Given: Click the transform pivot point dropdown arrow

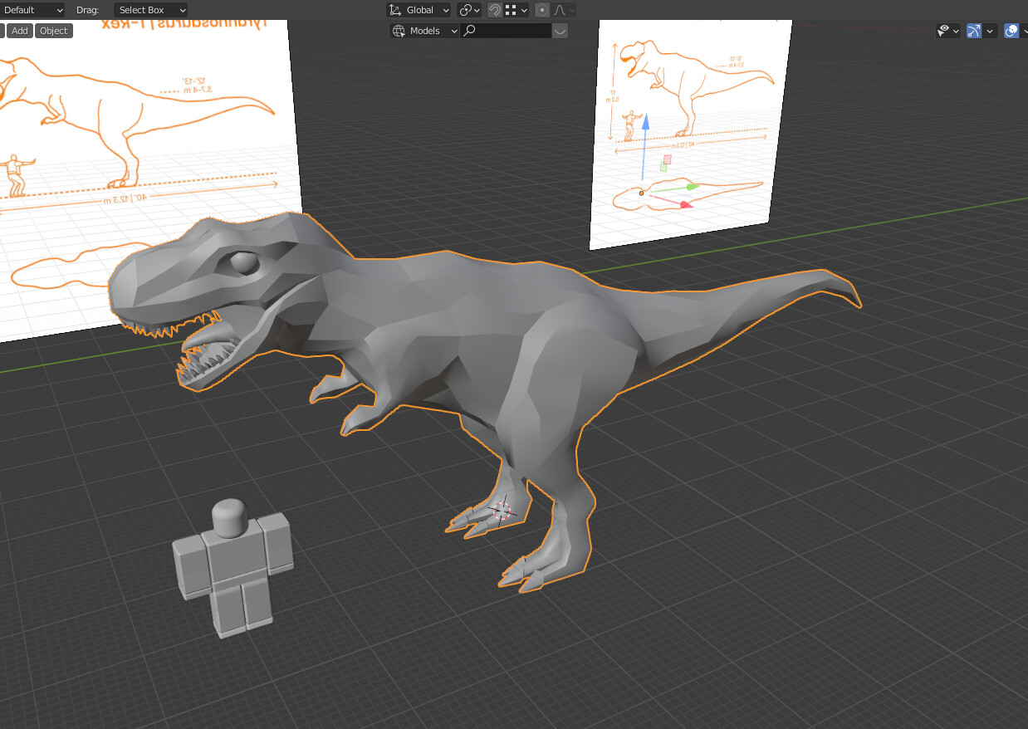Looking at the screenshot, I should click(476, 10).
